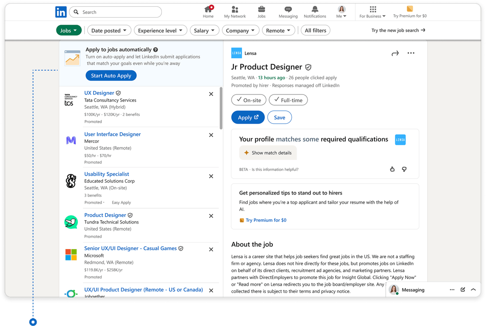
Task: Click Start Auto Apply button
Action: tap(111, 75)
